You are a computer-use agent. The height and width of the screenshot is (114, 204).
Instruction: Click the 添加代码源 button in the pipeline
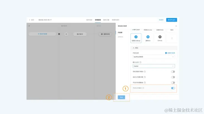42,34
